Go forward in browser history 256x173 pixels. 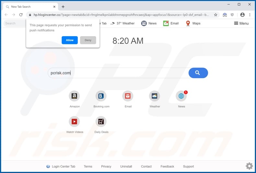[x=14, y=15]
